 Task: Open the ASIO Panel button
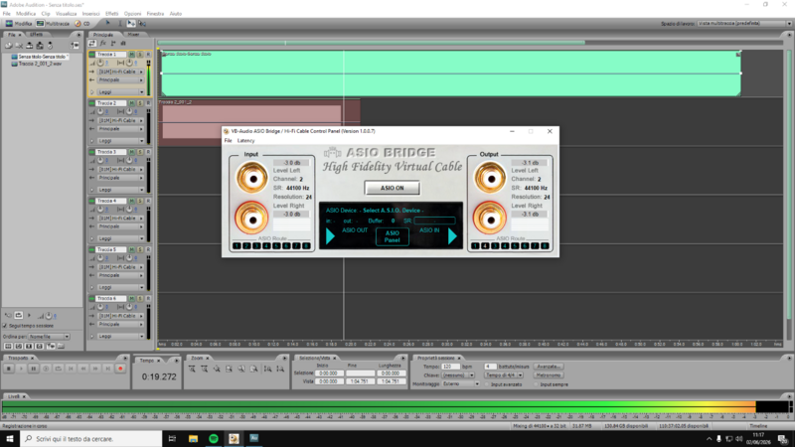point(392,236)
